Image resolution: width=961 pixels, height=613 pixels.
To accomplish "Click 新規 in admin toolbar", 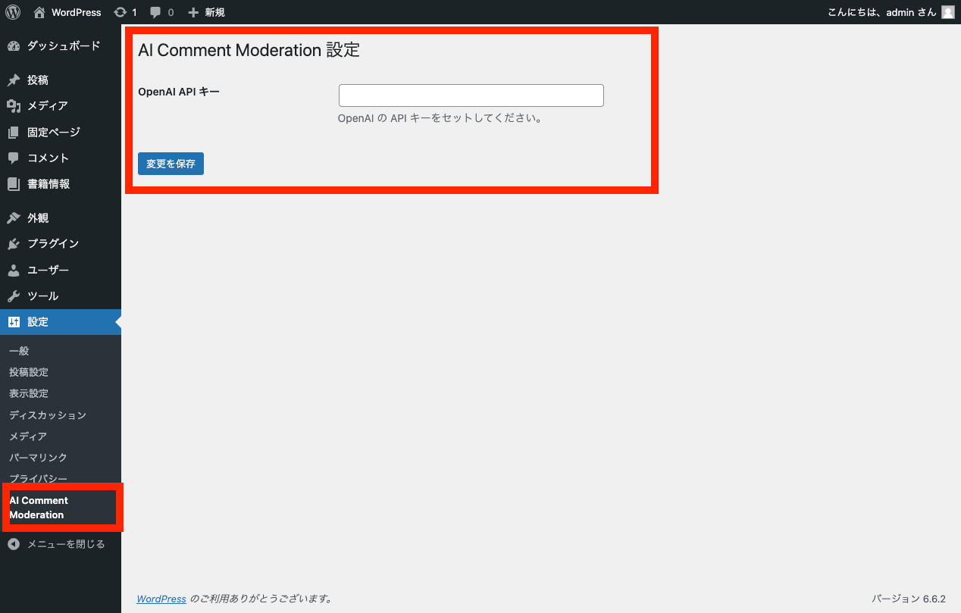I will click(214, 13).
